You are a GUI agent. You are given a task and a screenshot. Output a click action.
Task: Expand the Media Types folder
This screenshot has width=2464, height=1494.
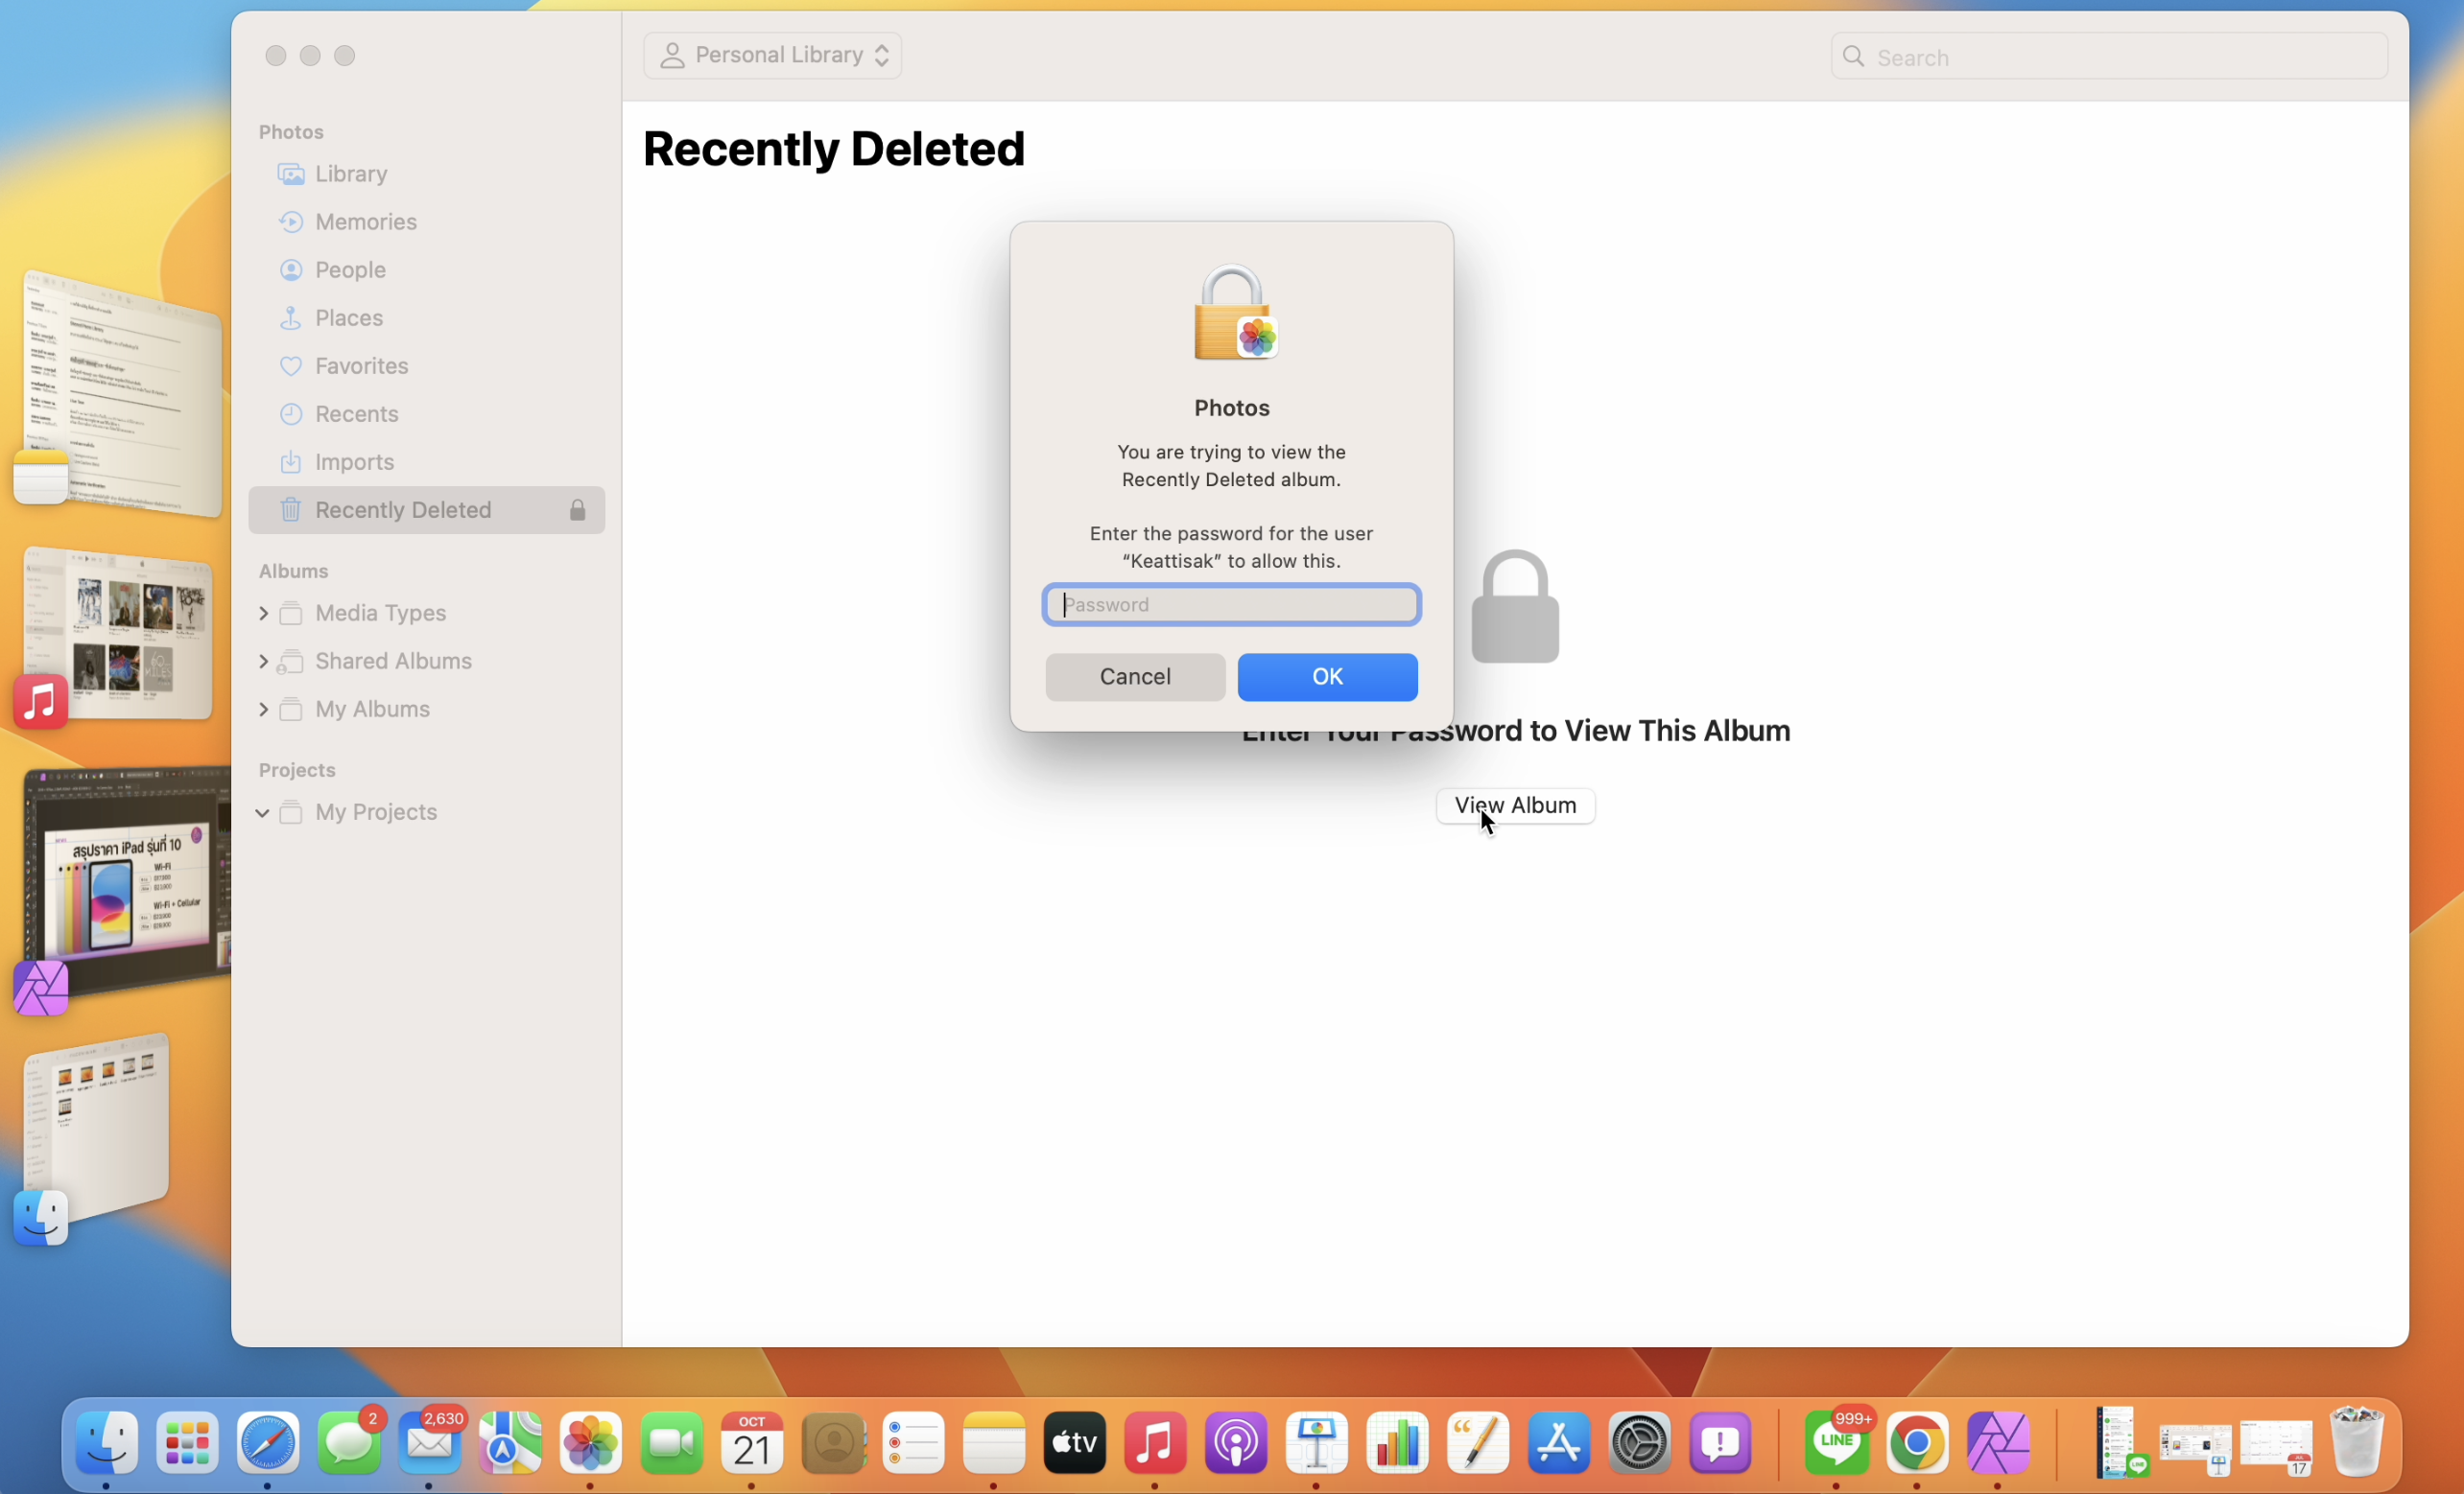point(263,613)
